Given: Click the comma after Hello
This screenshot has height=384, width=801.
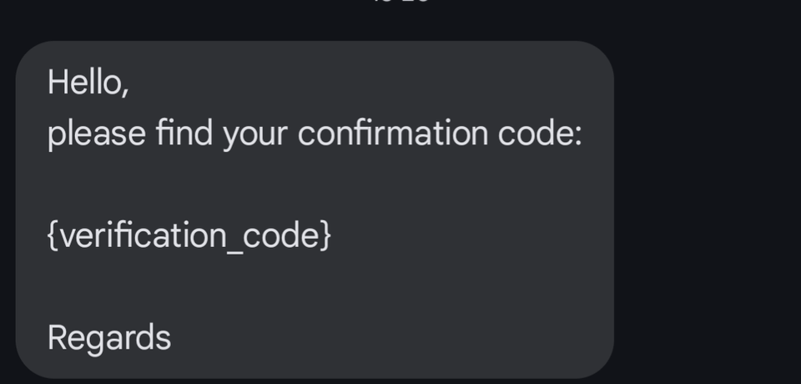Looking at the screenshot, I should (x=124, y=92).
